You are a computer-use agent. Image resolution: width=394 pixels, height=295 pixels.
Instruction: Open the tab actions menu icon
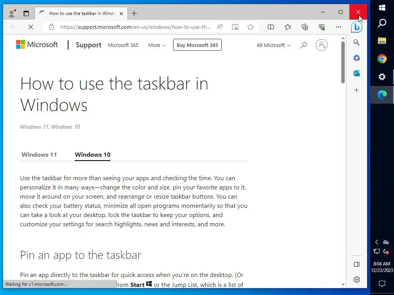click(26, 13)
